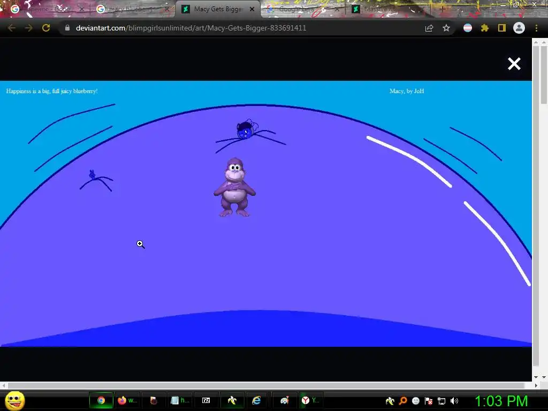548x411 pixels.
Task: Open the Chrome taskbar button
Action: 101,400
